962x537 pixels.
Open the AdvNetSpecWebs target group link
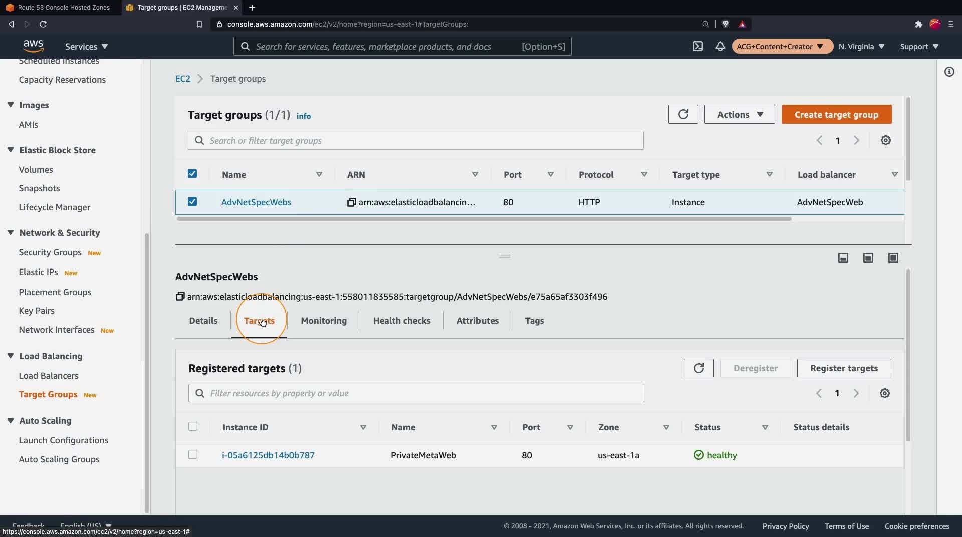(x=256, y=202)
